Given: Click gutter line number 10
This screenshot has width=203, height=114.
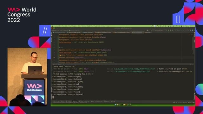Looking at the screenshot, I should (54, 58).
